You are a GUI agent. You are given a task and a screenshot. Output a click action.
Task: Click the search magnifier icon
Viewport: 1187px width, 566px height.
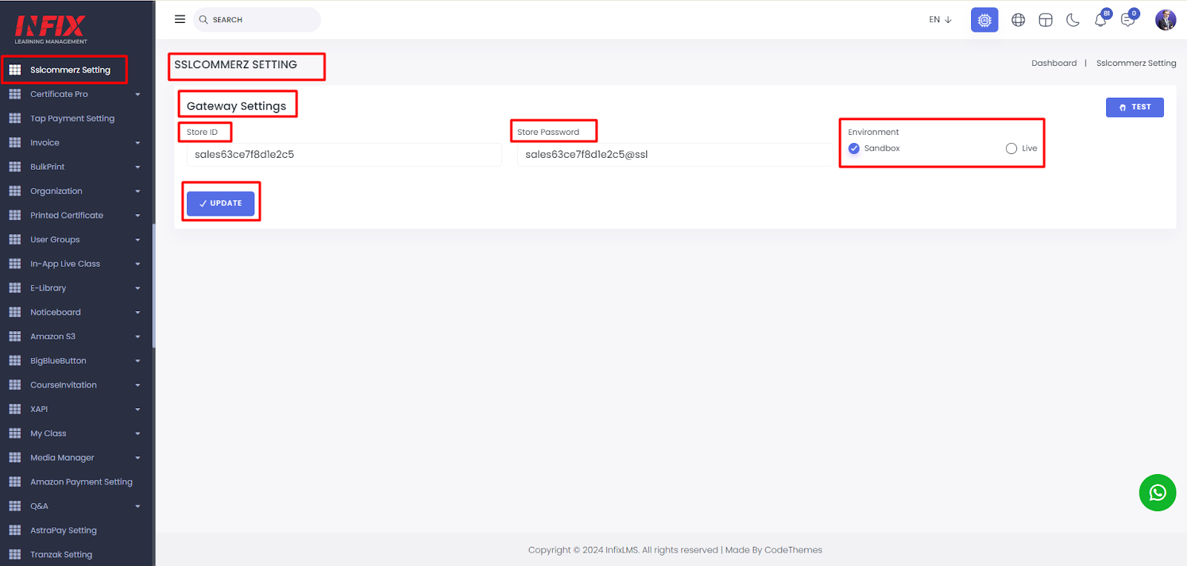pos(203,20)
